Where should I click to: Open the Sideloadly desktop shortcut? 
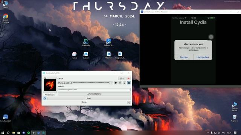(x=86, y=42)
